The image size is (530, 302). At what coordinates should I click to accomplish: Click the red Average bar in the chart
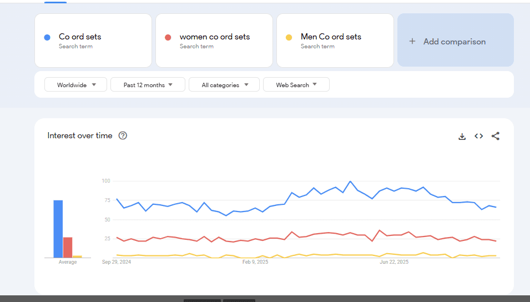click(68, 247)
